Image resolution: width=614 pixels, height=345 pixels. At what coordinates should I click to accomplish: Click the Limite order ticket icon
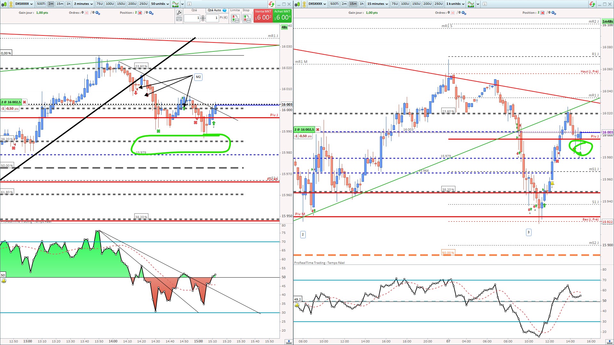235,19
